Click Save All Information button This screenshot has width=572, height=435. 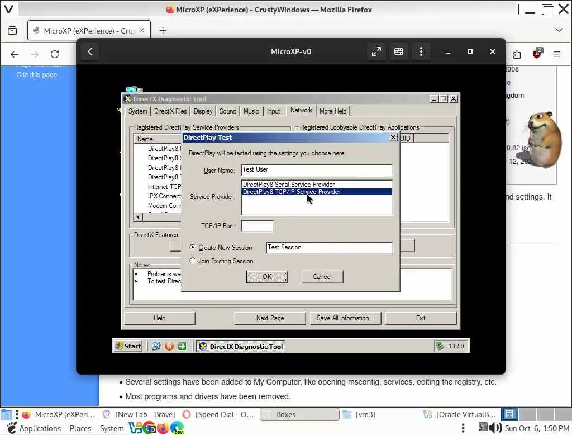(x=345, y=318)
